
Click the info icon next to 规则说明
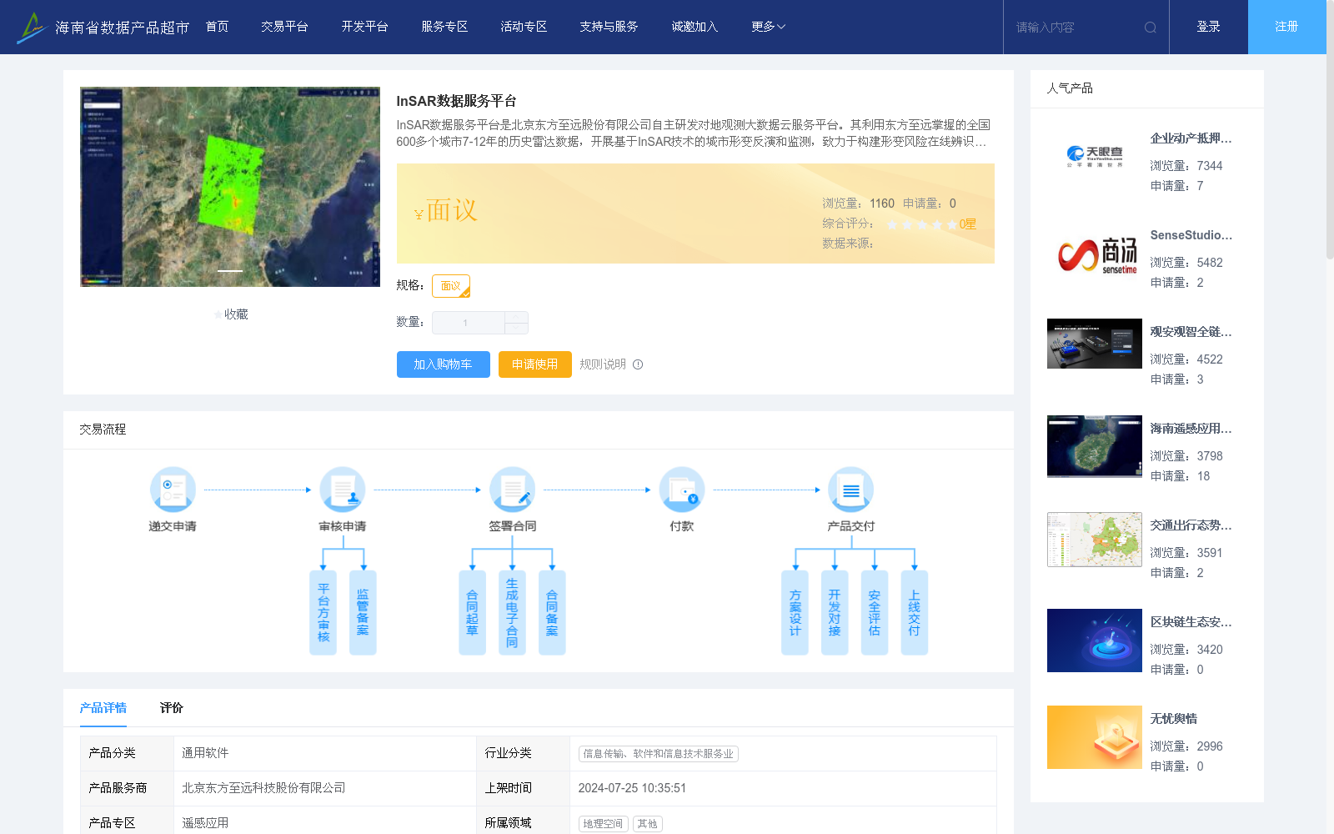(x=638, y=364)
